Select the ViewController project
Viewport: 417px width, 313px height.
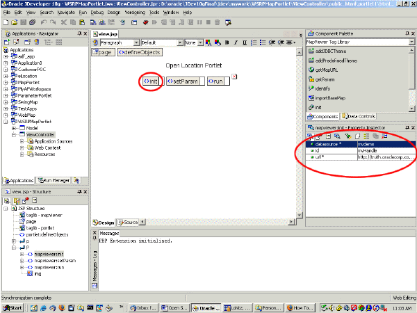pyautogui.click(x=40, y=135)
